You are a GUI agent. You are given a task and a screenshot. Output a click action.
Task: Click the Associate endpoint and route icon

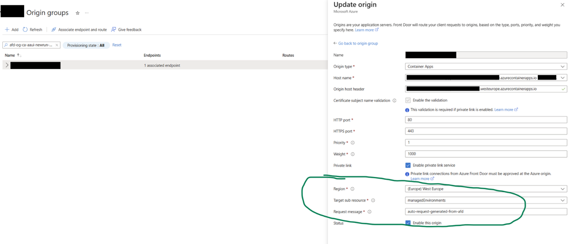tap(54, 30)
